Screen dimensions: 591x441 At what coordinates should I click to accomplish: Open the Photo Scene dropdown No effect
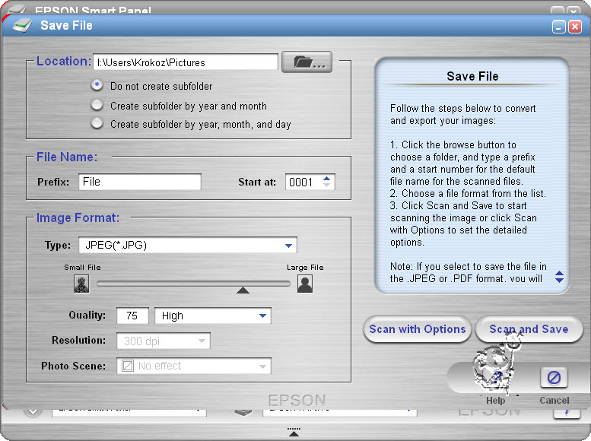(x=194, y=366)
